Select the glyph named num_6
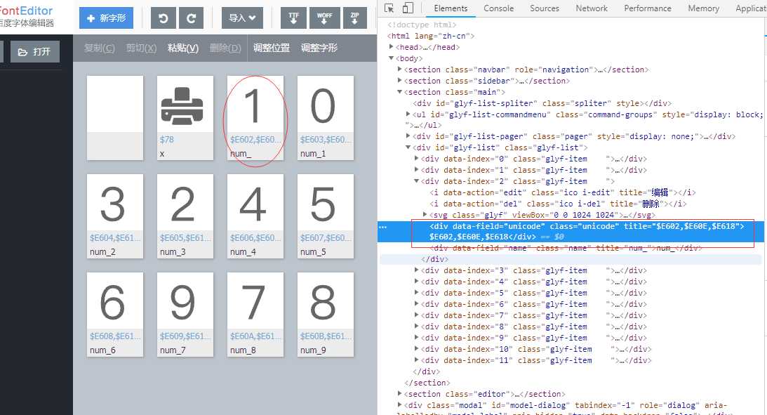 [x=115, y=314]
